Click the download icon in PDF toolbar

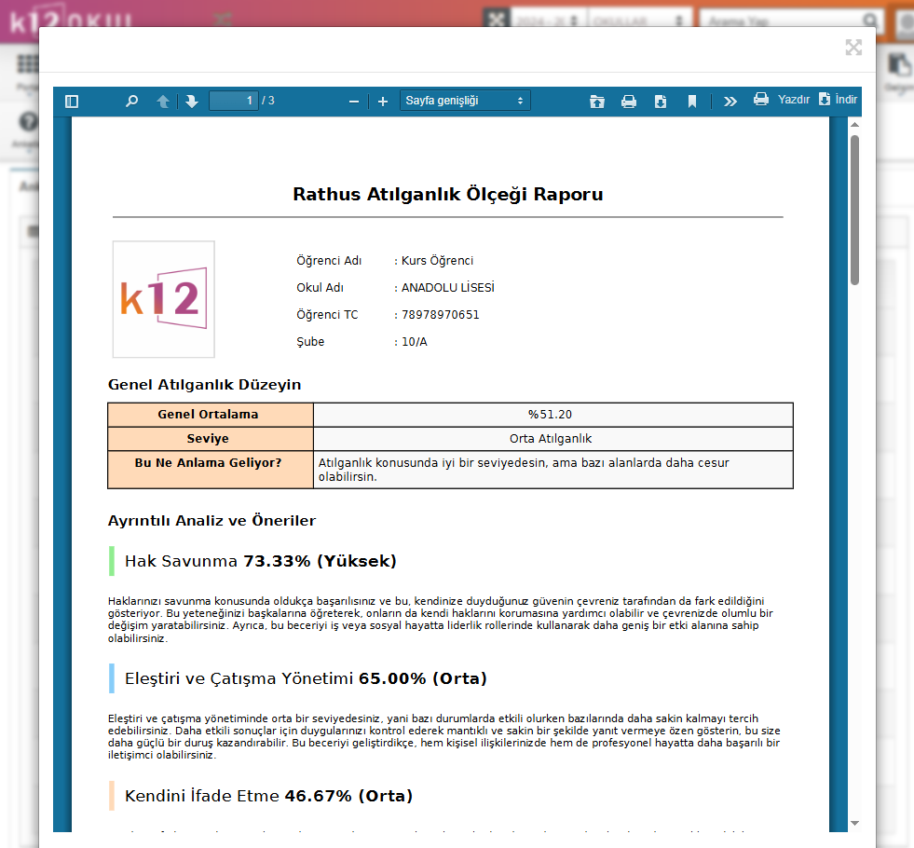(x=661, y=102)
